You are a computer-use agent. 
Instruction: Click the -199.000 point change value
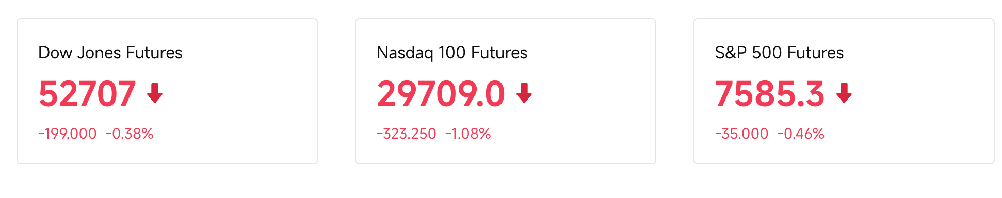pos(68,134)
